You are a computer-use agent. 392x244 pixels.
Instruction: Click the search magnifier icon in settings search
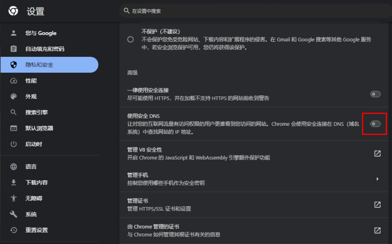pyautogui.click(x=127, y=11)
